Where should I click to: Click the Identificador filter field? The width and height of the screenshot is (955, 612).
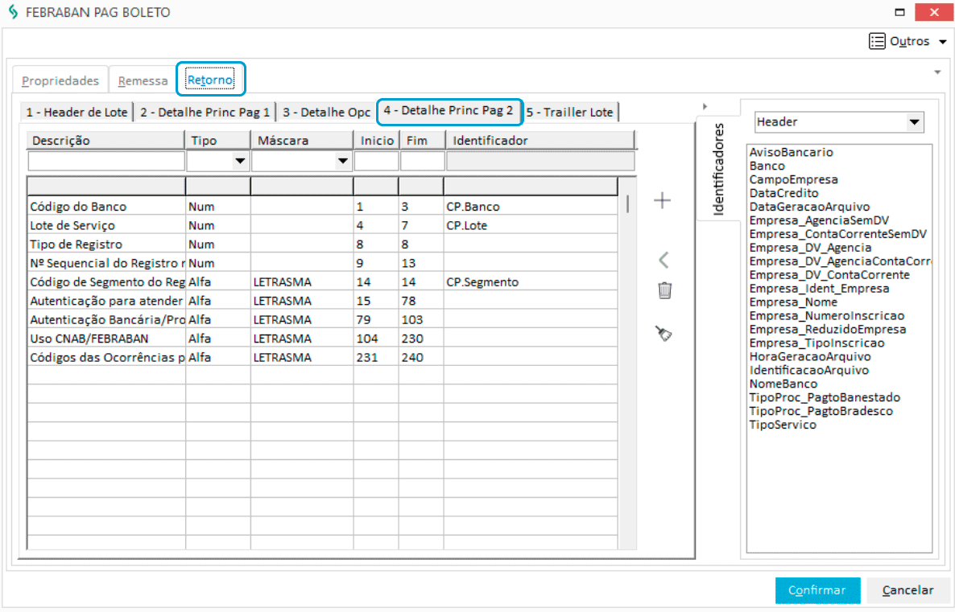(541, 161)
